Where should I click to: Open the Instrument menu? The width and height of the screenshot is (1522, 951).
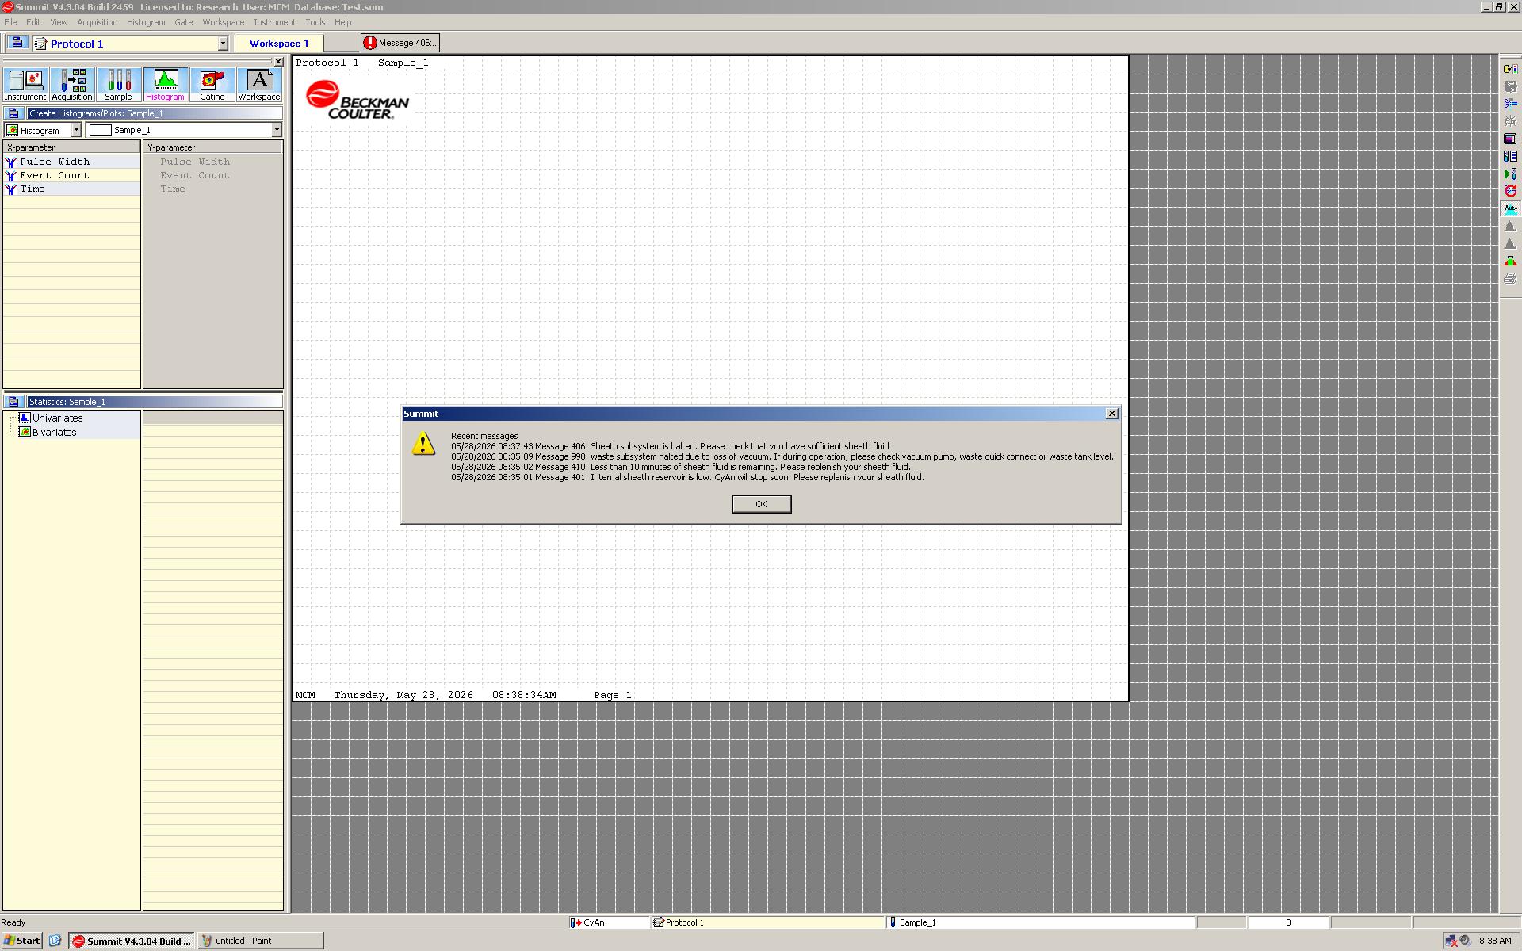274,22
